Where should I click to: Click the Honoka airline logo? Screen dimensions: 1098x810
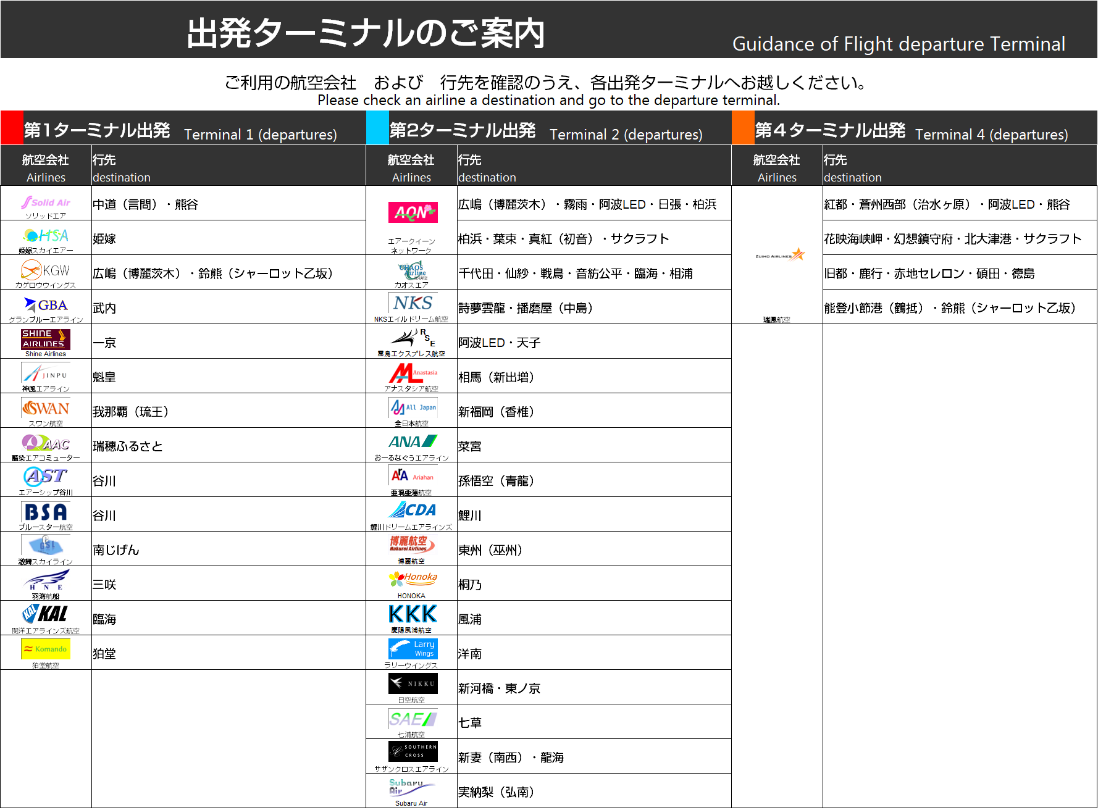413,579
